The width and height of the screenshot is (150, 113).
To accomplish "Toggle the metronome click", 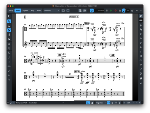I will coord(120,10).
